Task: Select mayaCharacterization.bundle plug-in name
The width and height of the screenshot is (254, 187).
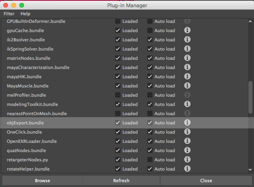Action: pyautogui.click(x=38, y=67)
